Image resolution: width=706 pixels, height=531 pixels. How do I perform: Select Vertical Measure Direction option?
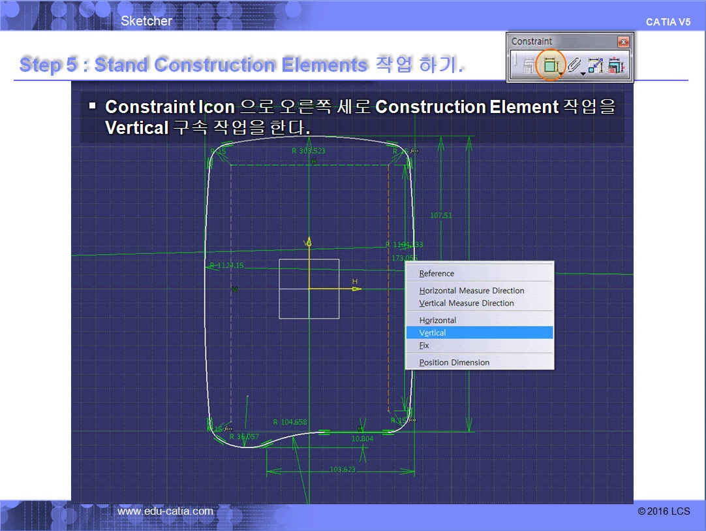(x=467, y=303)
